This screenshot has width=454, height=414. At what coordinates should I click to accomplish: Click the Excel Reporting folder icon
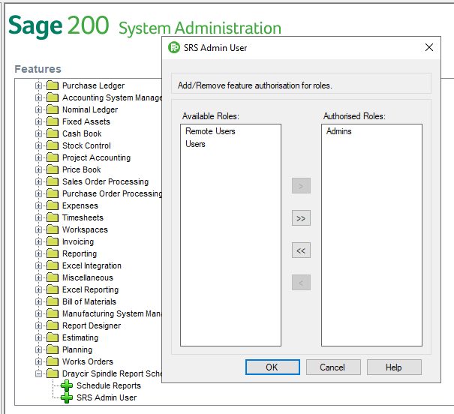coord(53,289)
